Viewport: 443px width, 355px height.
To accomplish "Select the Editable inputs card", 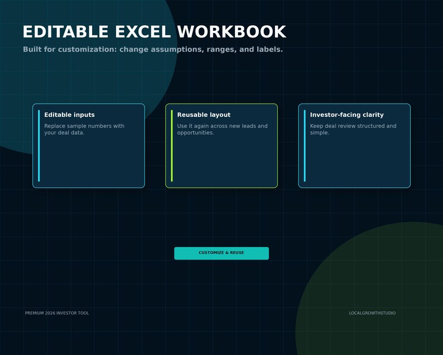I will tap(89, 146).
